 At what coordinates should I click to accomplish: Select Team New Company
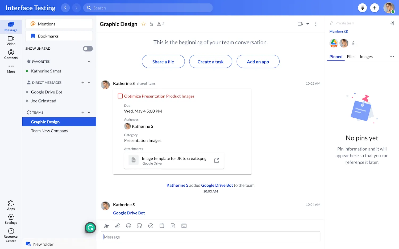click(x=59, y=131)
